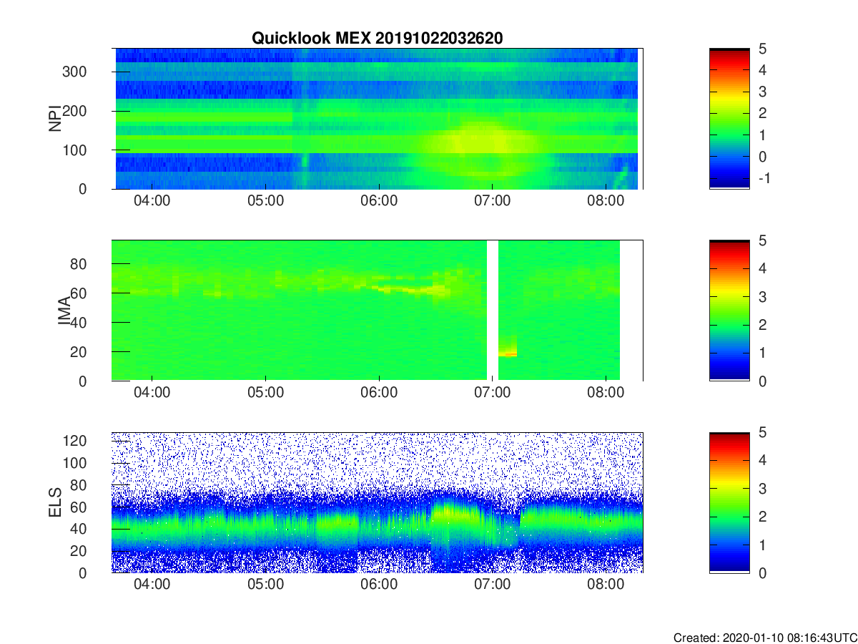The width and height of the screenshot is (858, 644).
Task: Click the 0 label on ELS colorbar
Action: (x=761, y=572)
